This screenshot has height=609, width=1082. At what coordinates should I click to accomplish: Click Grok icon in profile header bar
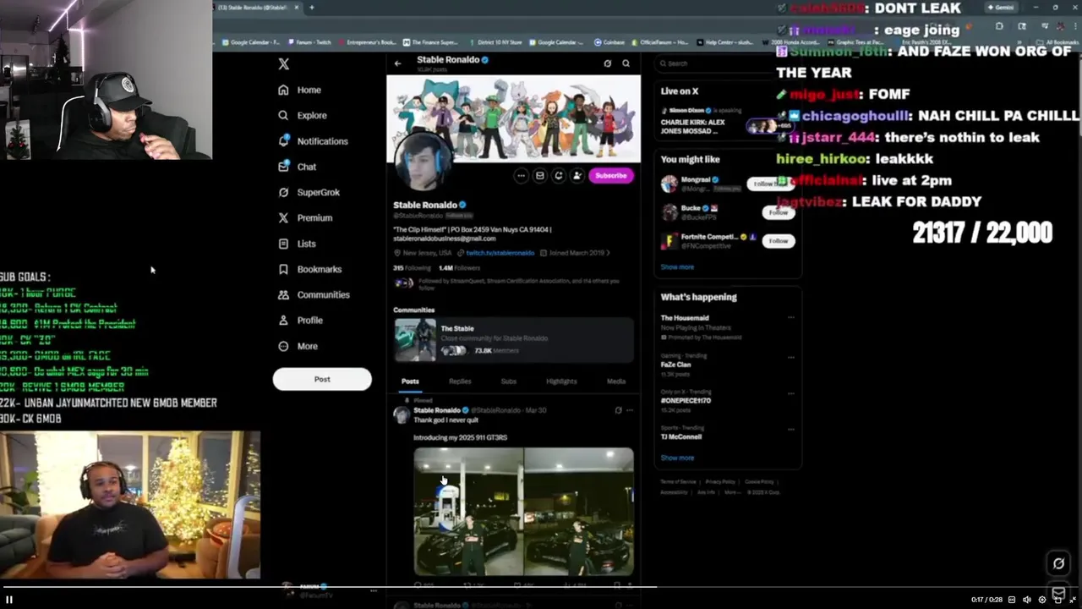[x=607, y=63]
